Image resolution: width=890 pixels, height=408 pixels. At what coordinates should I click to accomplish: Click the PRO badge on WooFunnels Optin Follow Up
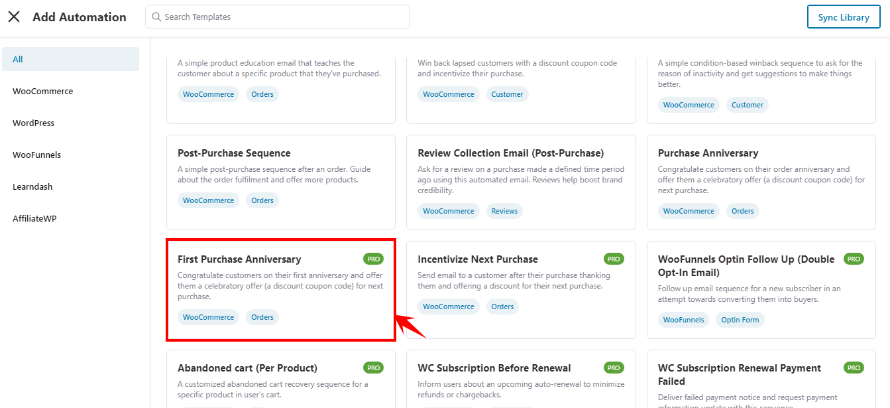[x=854, y=259]
